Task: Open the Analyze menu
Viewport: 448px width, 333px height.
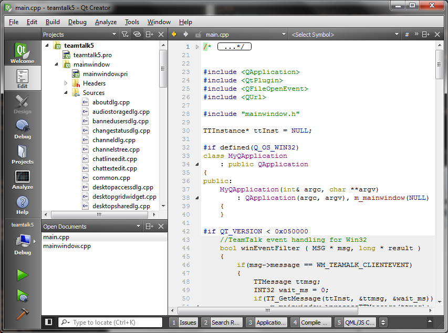Action: [106, 22]
